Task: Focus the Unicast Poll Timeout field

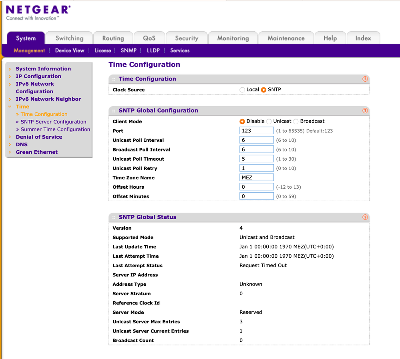Action: click(x=257, y=159)
